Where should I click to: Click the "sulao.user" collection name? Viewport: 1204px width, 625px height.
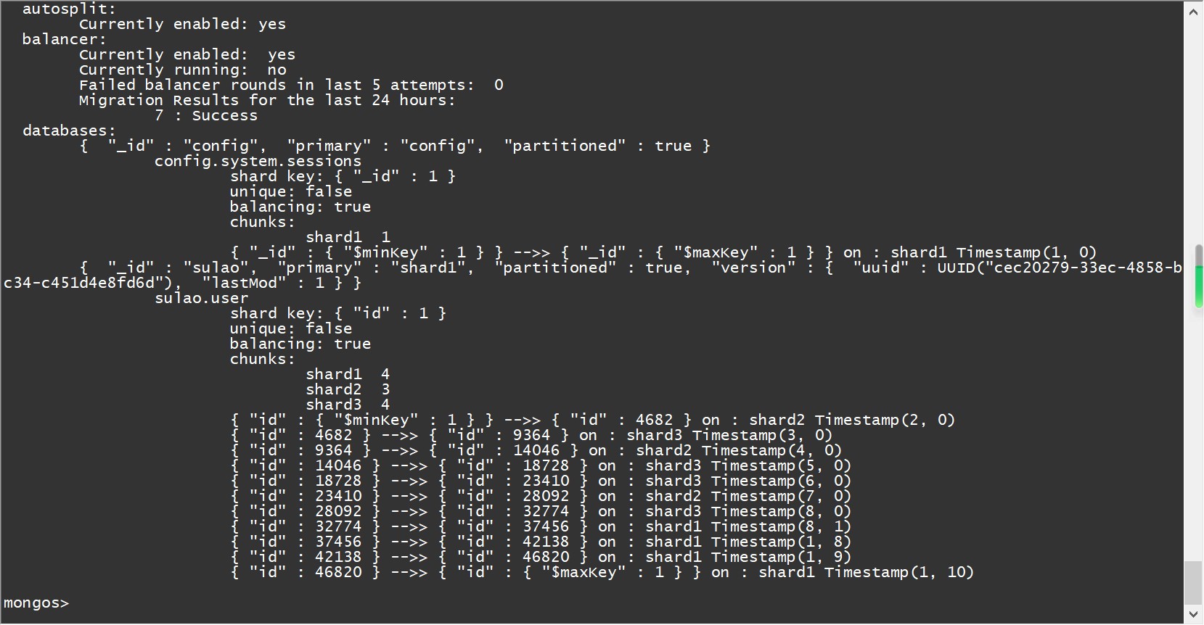[x=201, y=298]
